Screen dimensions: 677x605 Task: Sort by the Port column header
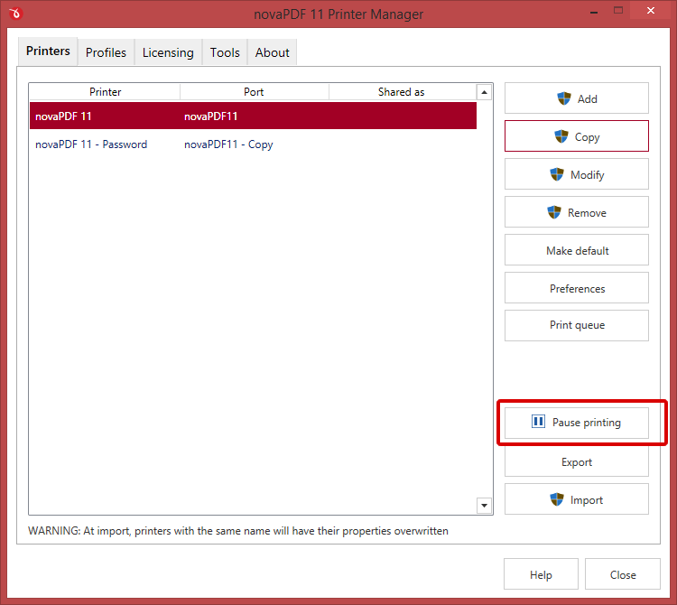[254, 92]
